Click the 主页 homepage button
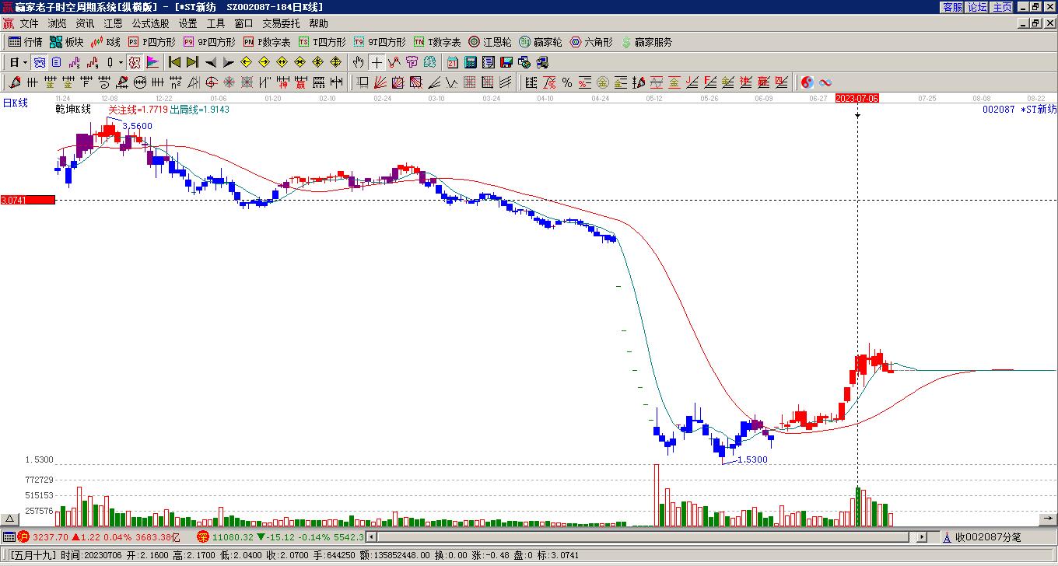 coord(1003,7)
